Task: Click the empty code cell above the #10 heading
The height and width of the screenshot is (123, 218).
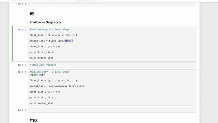Action: [x=112, y=110]
